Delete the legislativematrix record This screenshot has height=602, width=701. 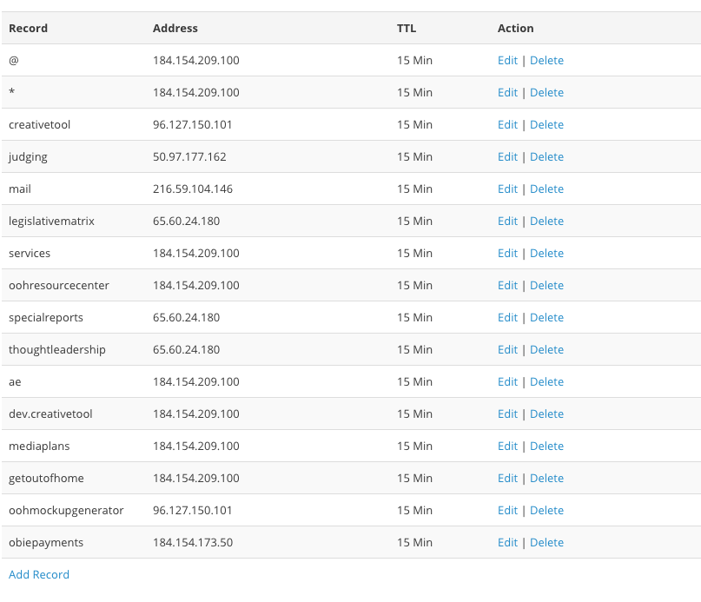click(x=546, y=222)
